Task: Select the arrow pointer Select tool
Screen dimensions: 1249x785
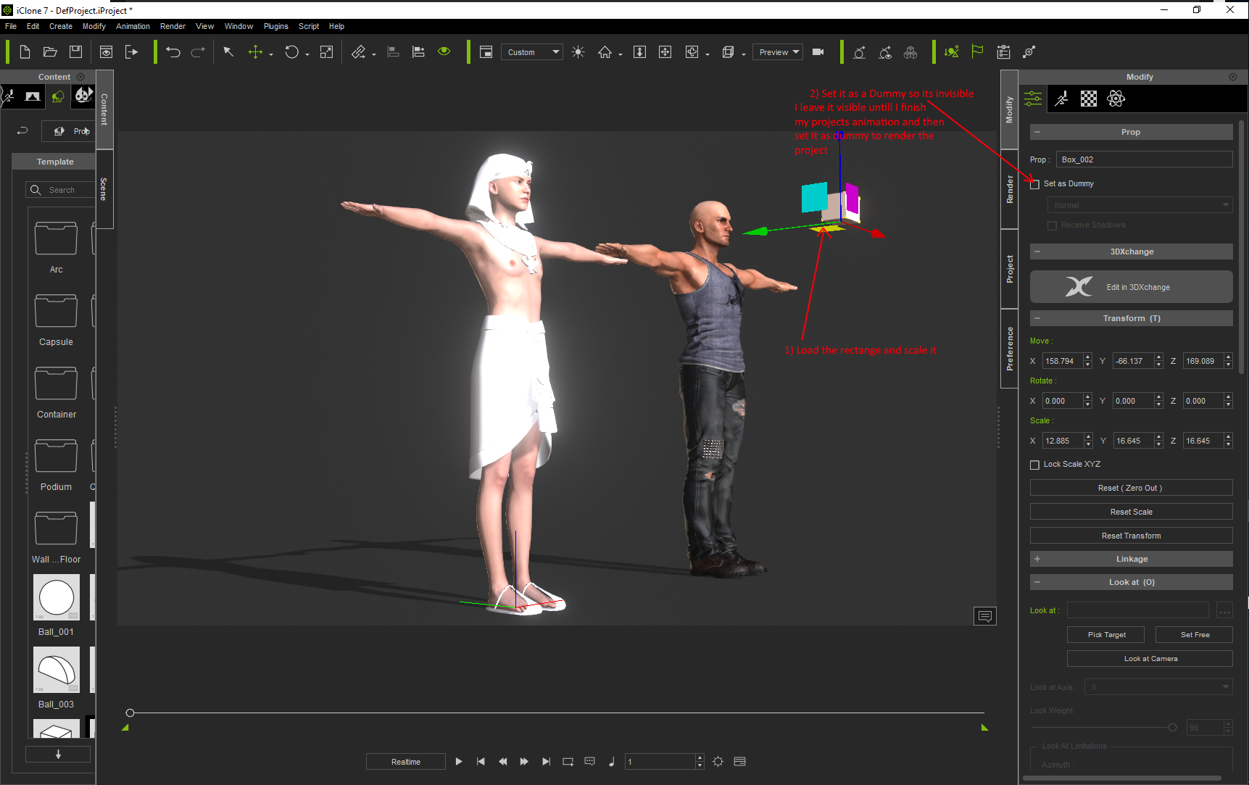Action: [x=228, y=51]
